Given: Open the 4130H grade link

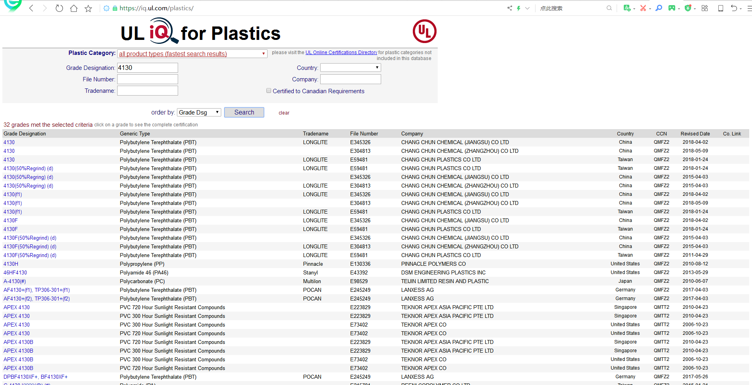Looking at the screenshot, I should (11, 264).
